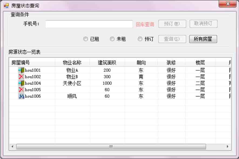This screenshot has height=159, width=239.
Task: Click the door icon beside hou1001
Action: (x=21, y=70)
